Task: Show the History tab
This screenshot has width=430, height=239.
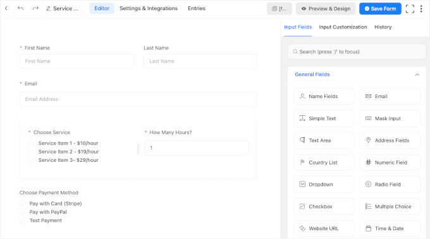Action: (x=383, y=27)
